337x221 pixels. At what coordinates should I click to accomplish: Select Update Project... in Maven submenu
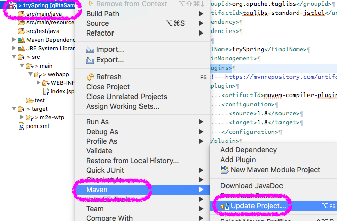click(x=273, y=206)
